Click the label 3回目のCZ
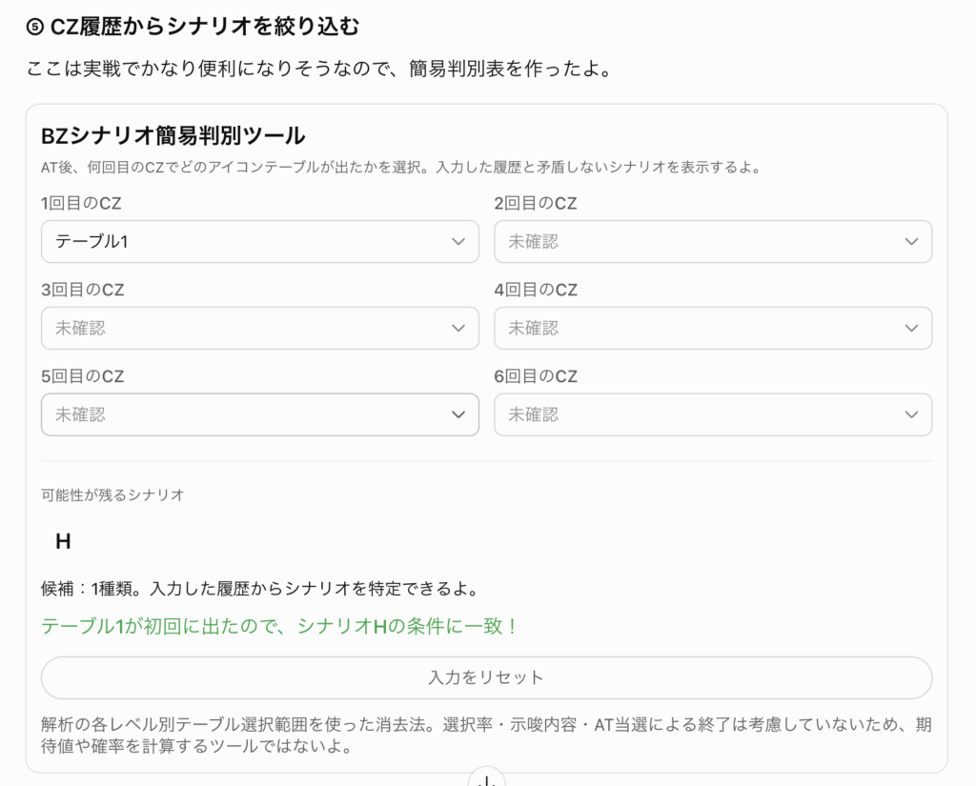This screenshot has width=976, height=786. click(x=82, y=290)
